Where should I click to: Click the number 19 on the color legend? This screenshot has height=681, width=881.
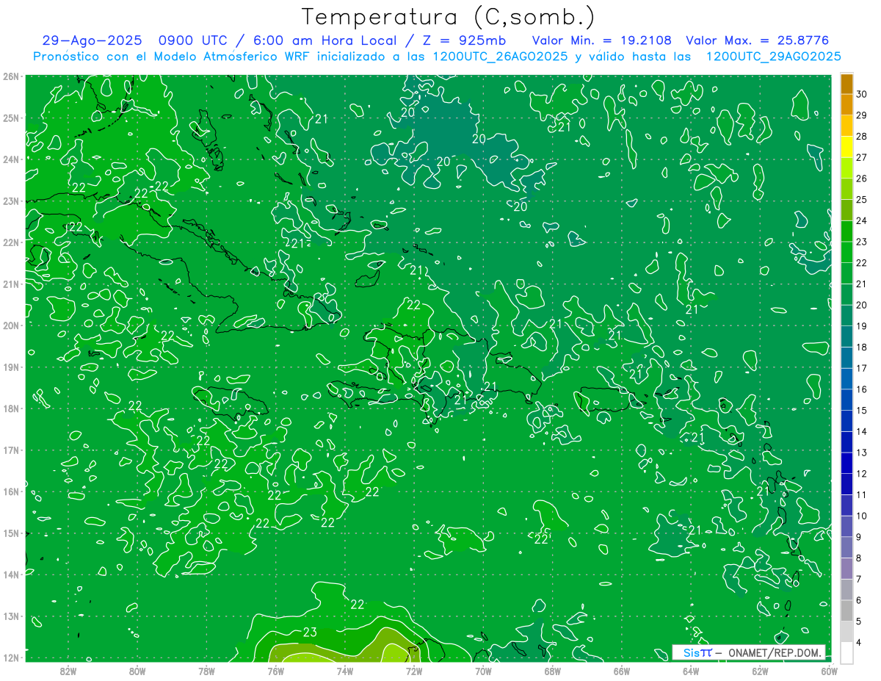point(862,326)
